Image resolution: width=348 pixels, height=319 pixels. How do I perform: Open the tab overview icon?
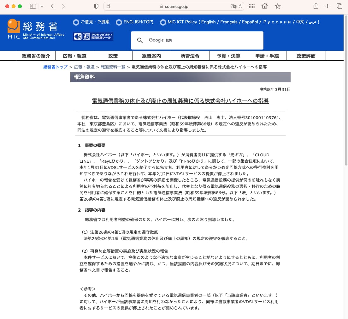339,6
